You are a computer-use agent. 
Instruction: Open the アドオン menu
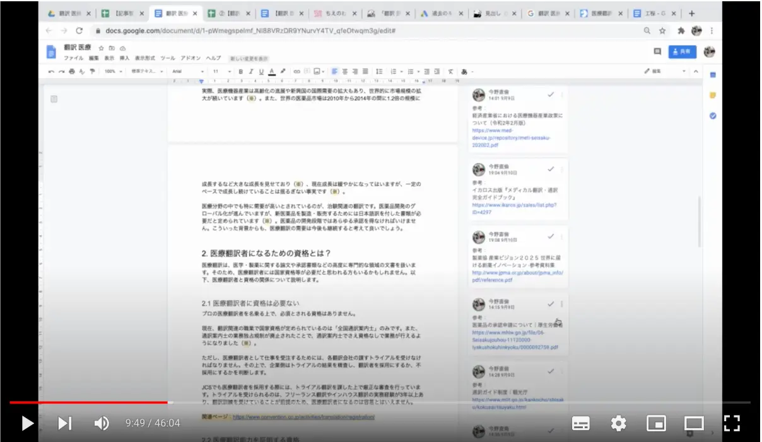(x=191, y=58)
